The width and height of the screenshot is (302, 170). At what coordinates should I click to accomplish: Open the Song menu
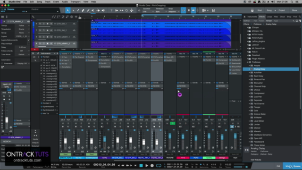(39, 2)
